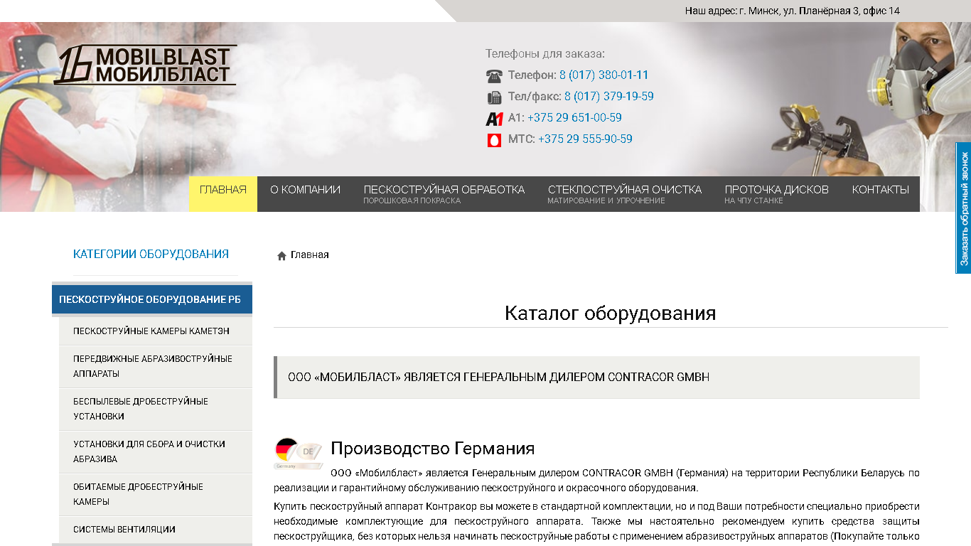Select ПЕСКОСТРУЙНОЕ ОБОРУДОВАНИЕ РБ category header
The height and width of the screenshot is (546, 971).
pyautogui.click(x=152, y=299)
